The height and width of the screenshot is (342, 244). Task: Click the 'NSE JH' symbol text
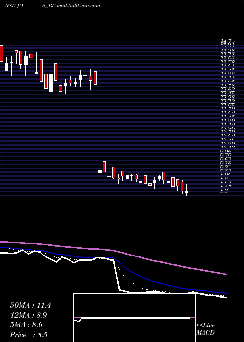pos(14,6)
